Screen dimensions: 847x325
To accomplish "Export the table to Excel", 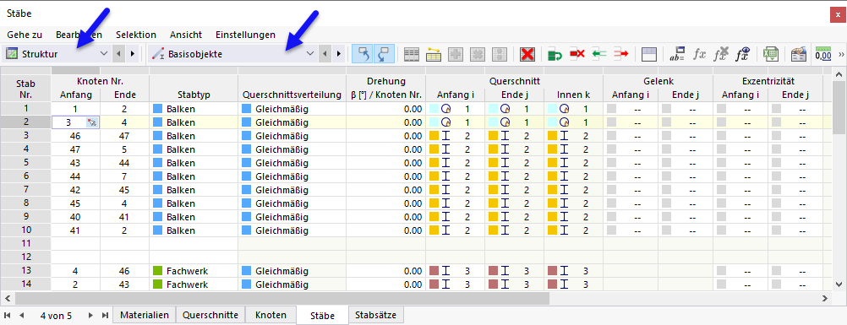I will point(770,54).
